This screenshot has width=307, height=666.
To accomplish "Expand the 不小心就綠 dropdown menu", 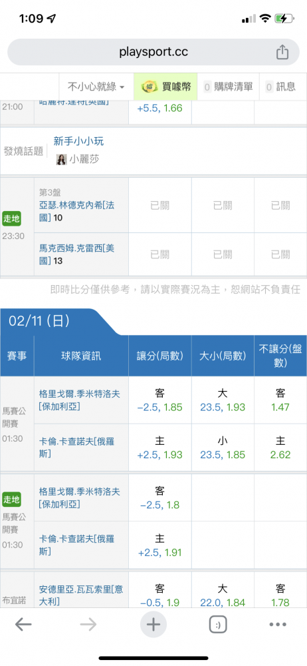I will coord(96,87).
